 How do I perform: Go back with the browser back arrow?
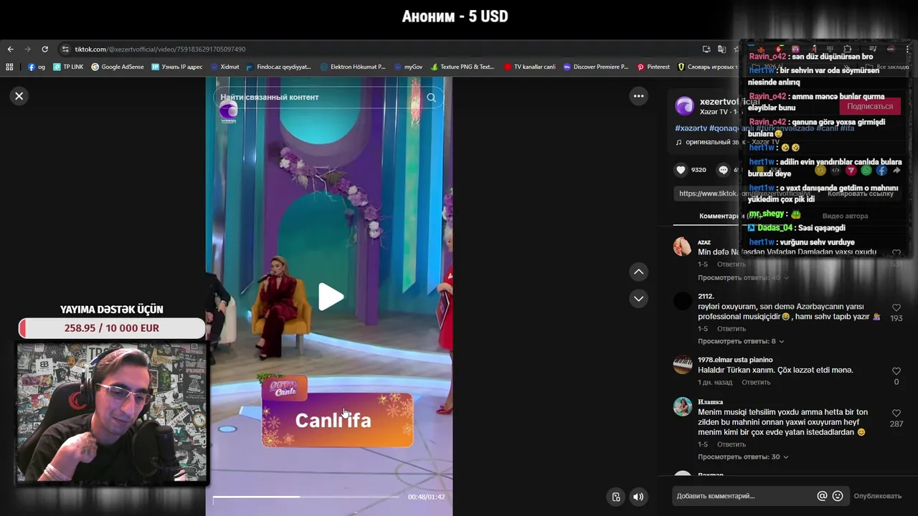[10, 49]
